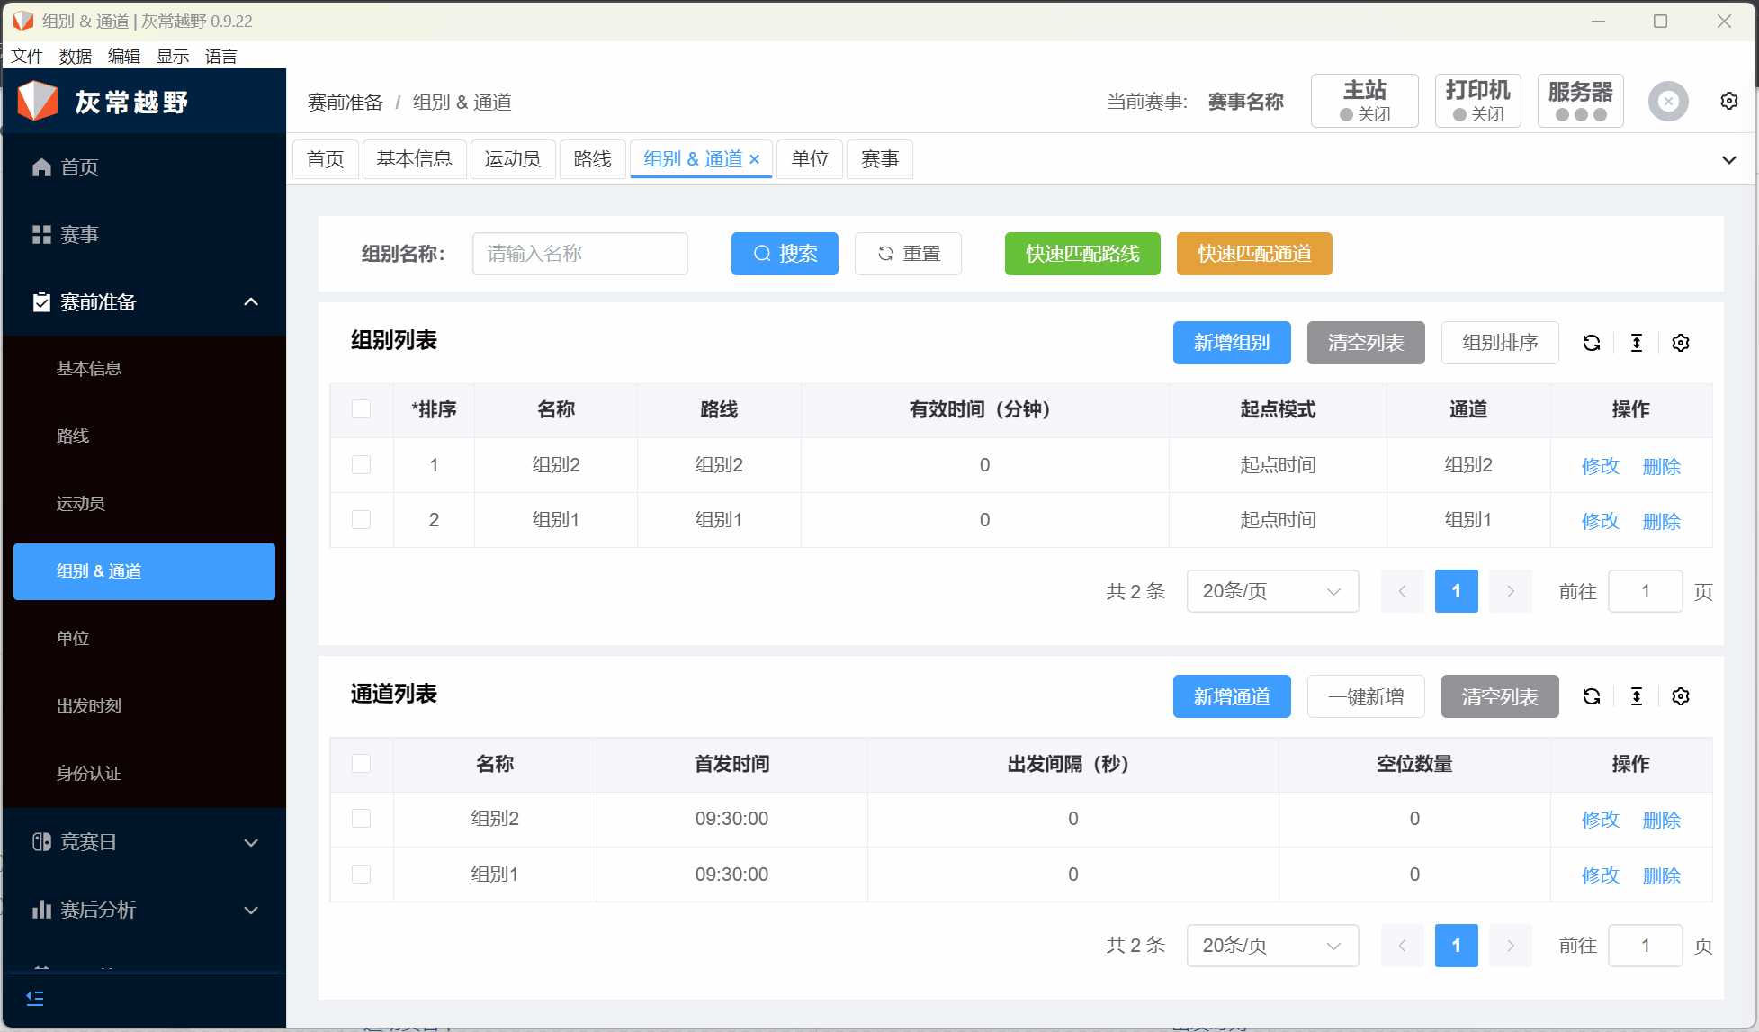The height and width of the screenshot is (1032, 1759).
Task: Open settings gear in top right header
Action: (x=1728, y=101)
